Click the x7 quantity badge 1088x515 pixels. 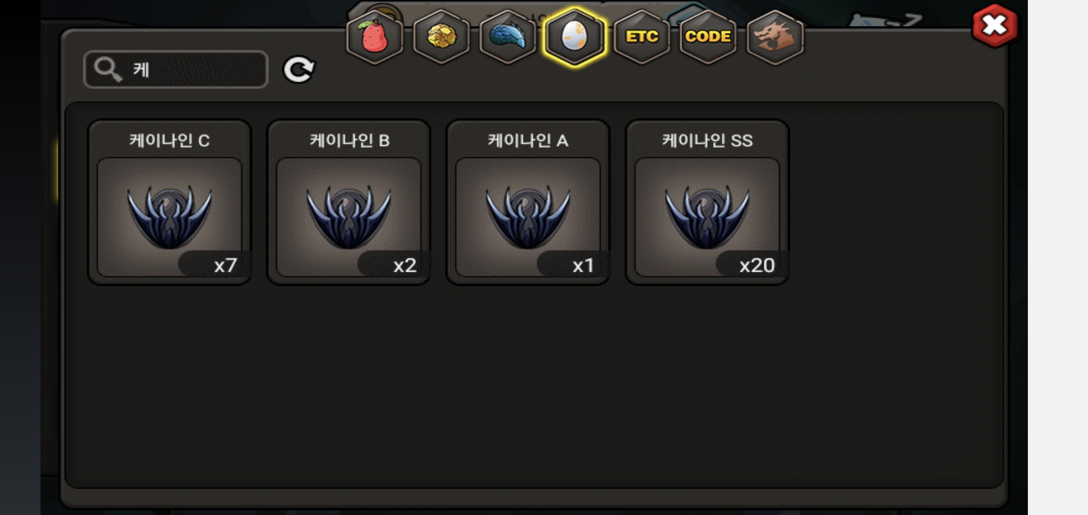215,264
